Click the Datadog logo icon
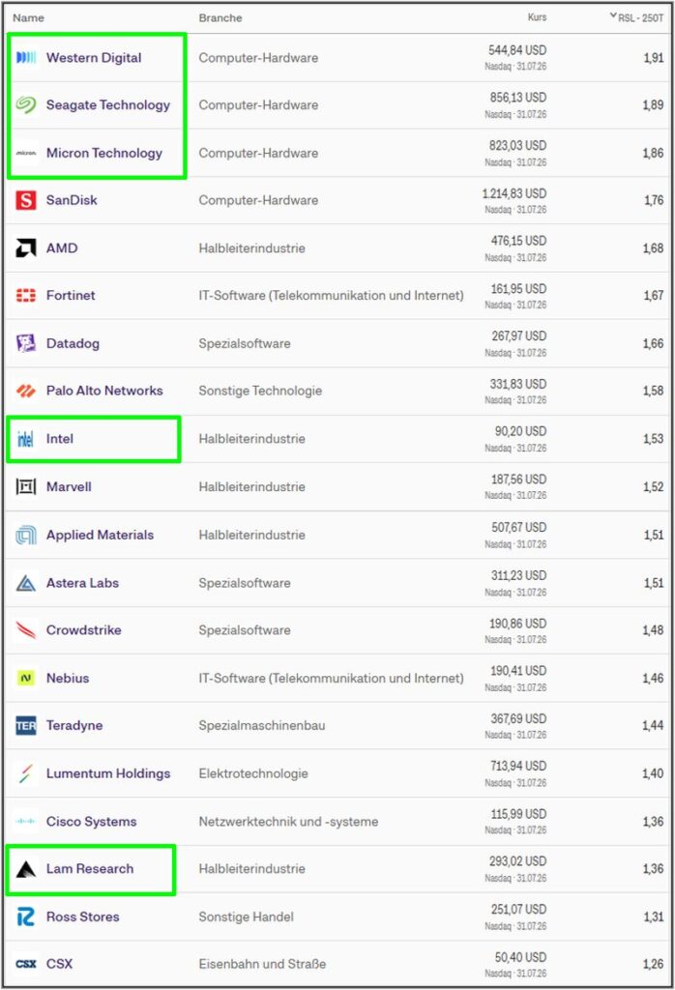The height and width of the screenshot is (990, 675). coord(26,343)
